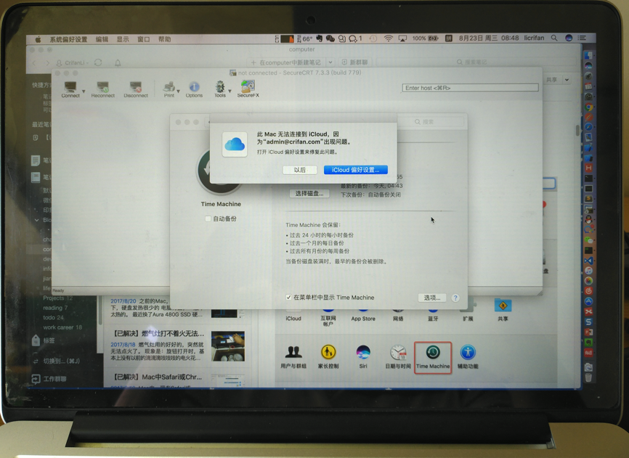The width and height of the screenshot is (629, 458).
Task: Select the Projects notebook in Evernote sidebar
Action: pos(58,298)
